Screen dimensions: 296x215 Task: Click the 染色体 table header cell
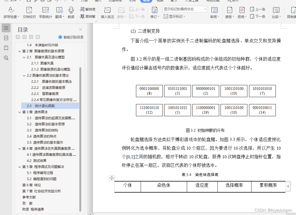(164, 186)
